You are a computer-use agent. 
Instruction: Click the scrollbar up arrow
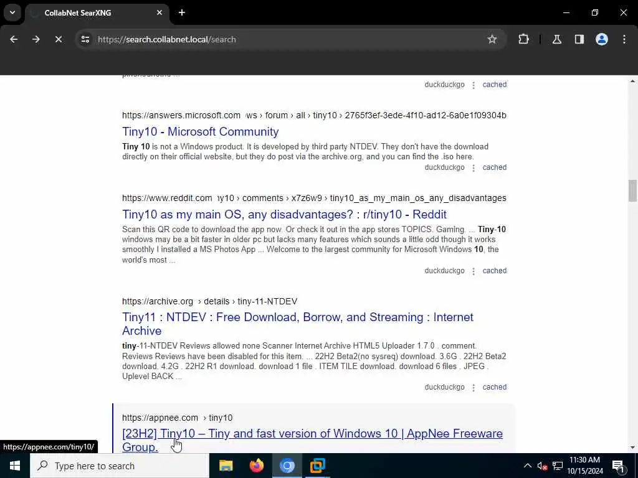click(632, 82)
